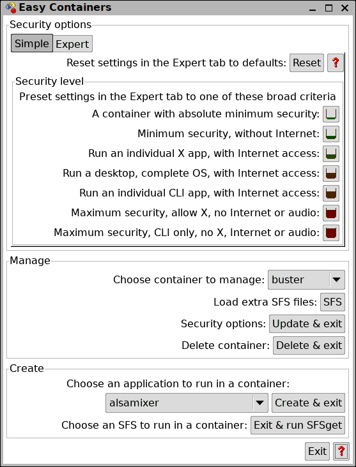Open help next to Reset button
Viewport: 356px width, 467px height.
click(x=336, y=63)
